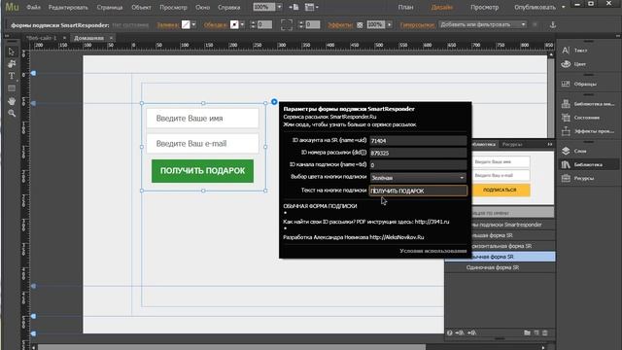Click the Гиперссылки link in toolbar
Viewport: 622px width, 350px height.
pos(417,25)
